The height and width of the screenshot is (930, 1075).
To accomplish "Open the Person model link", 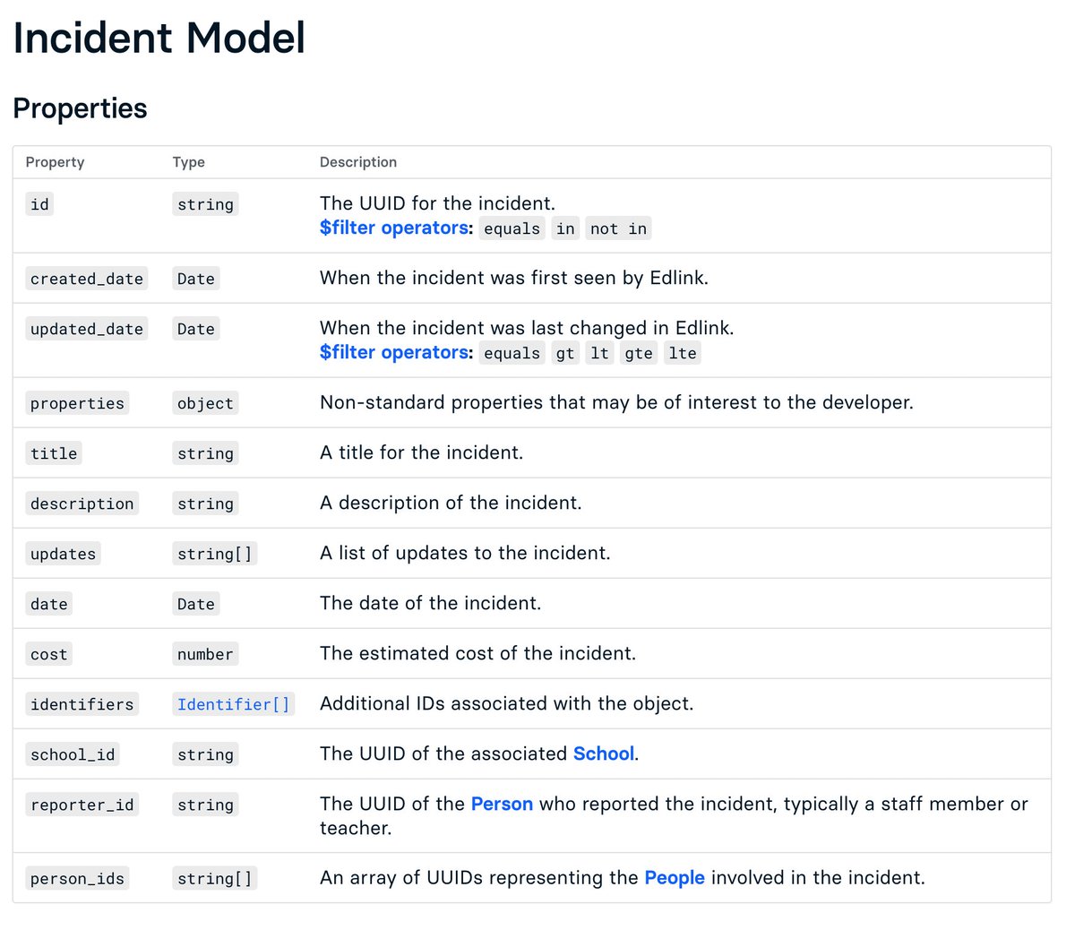I will (x=502, y=804).
